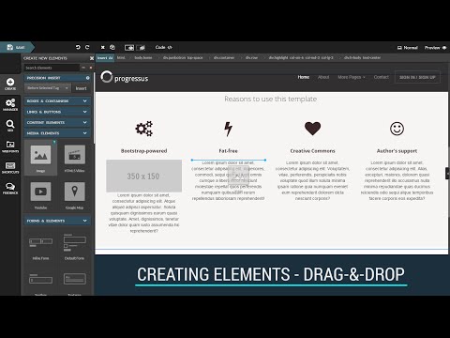Click the red icon beside search field
Image resolution: width=450 pixels, height=338 pixels.
91,68
